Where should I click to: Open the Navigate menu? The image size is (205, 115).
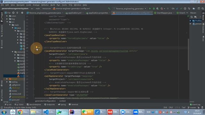click(20, 5)
